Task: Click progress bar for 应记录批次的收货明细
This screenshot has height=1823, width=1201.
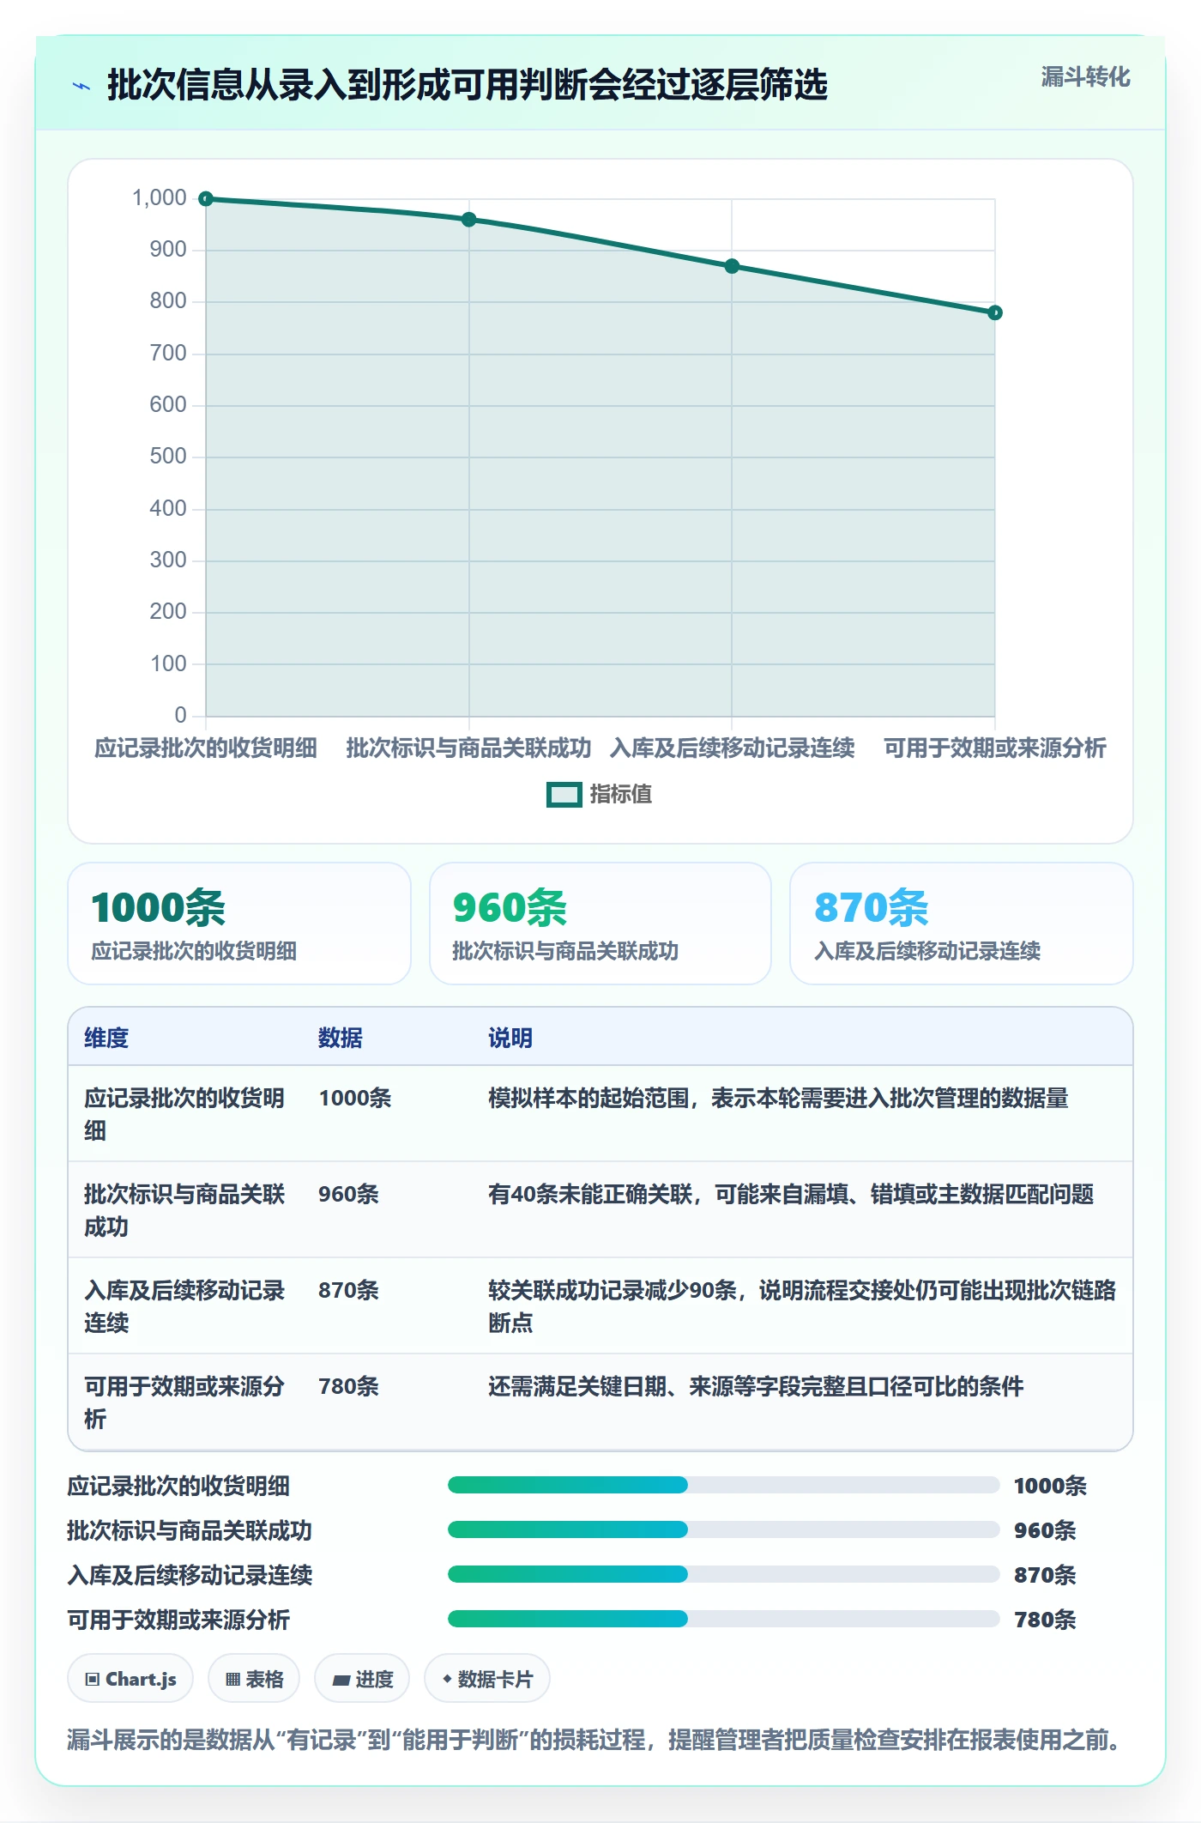Action: 724,1485
